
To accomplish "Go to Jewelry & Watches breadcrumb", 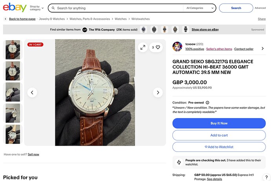I will [x=52, y=19].
